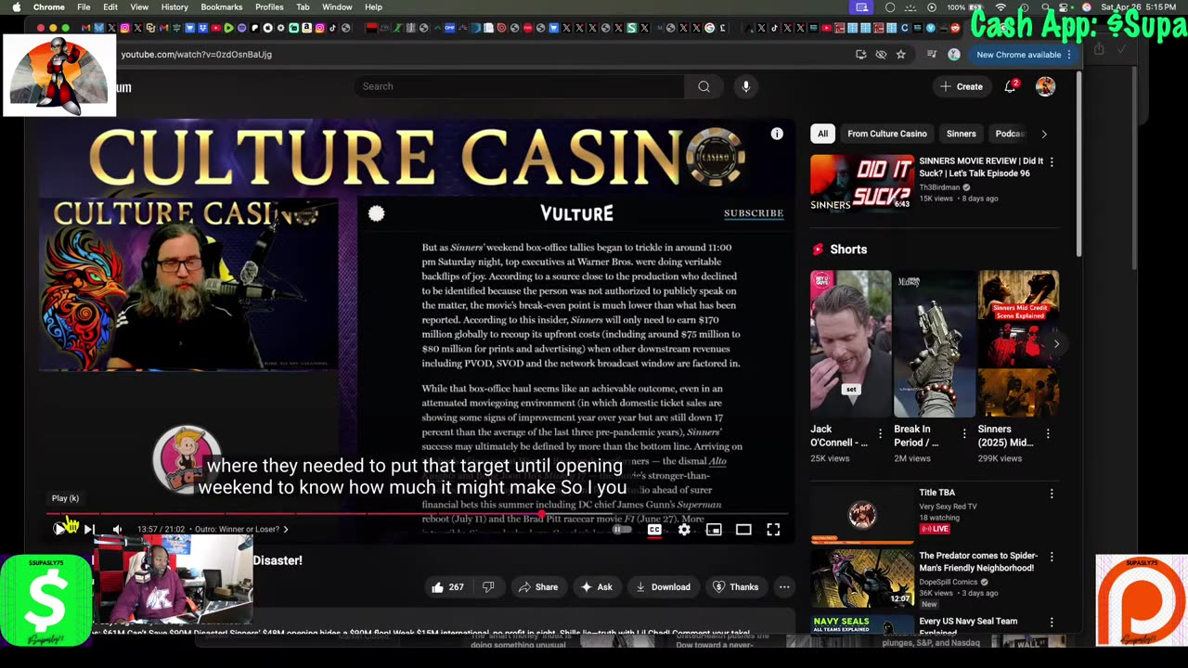Open options for 'Sinners (2025) Mid...' short
Viewport: 1188px width, 668px height.
[1048, 433]
